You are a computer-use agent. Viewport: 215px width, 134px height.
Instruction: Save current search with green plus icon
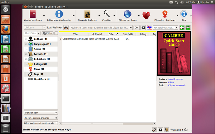pyautogui.click(x=188, y=27)
